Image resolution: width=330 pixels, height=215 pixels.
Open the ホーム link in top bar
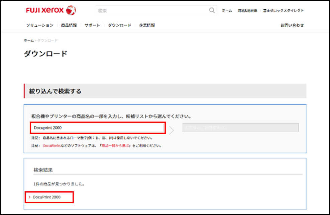(227, 10)
